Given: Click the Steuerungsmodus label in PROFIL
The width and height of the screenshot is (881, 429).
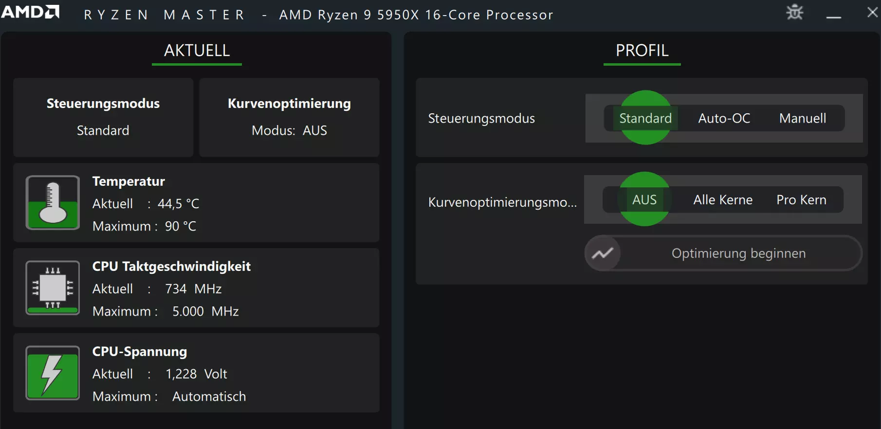Looking at the screenshot, I should click(481, 118).
